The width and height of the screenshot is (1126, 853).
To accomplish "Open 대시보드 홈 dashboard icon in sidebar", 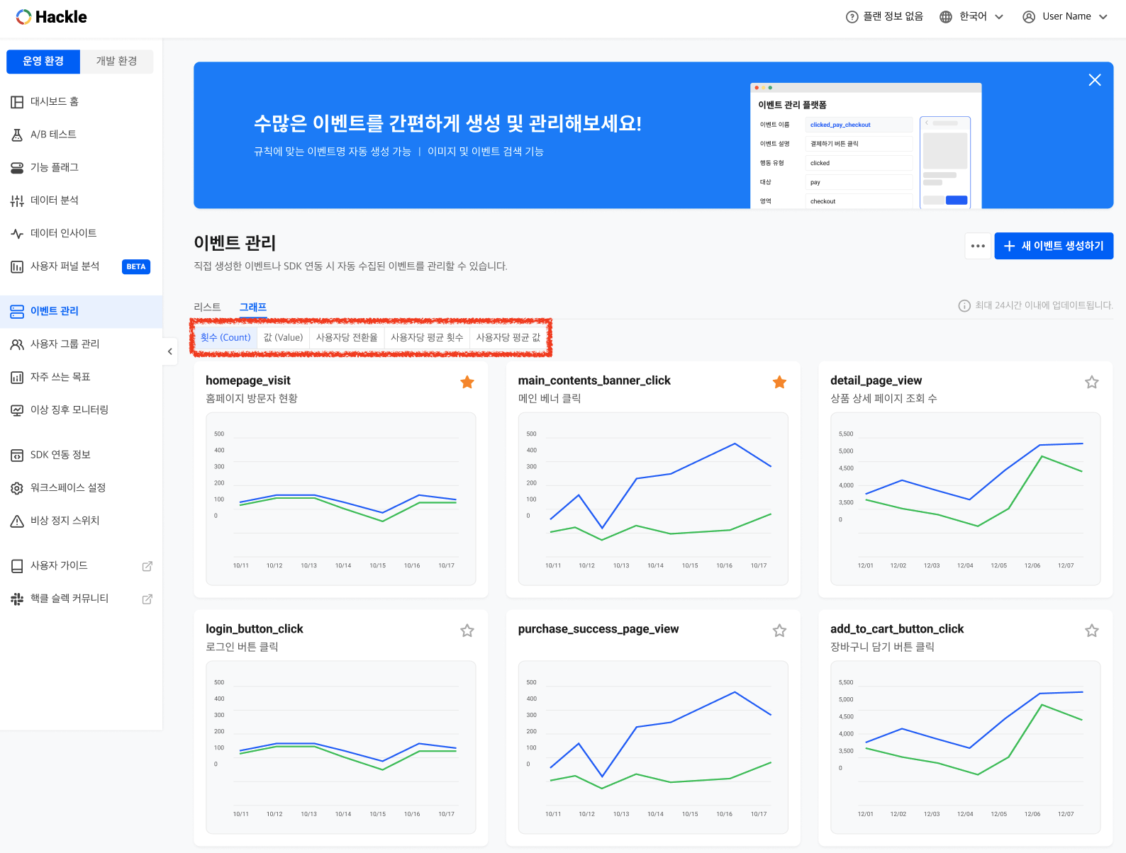I will click(17, 102).
